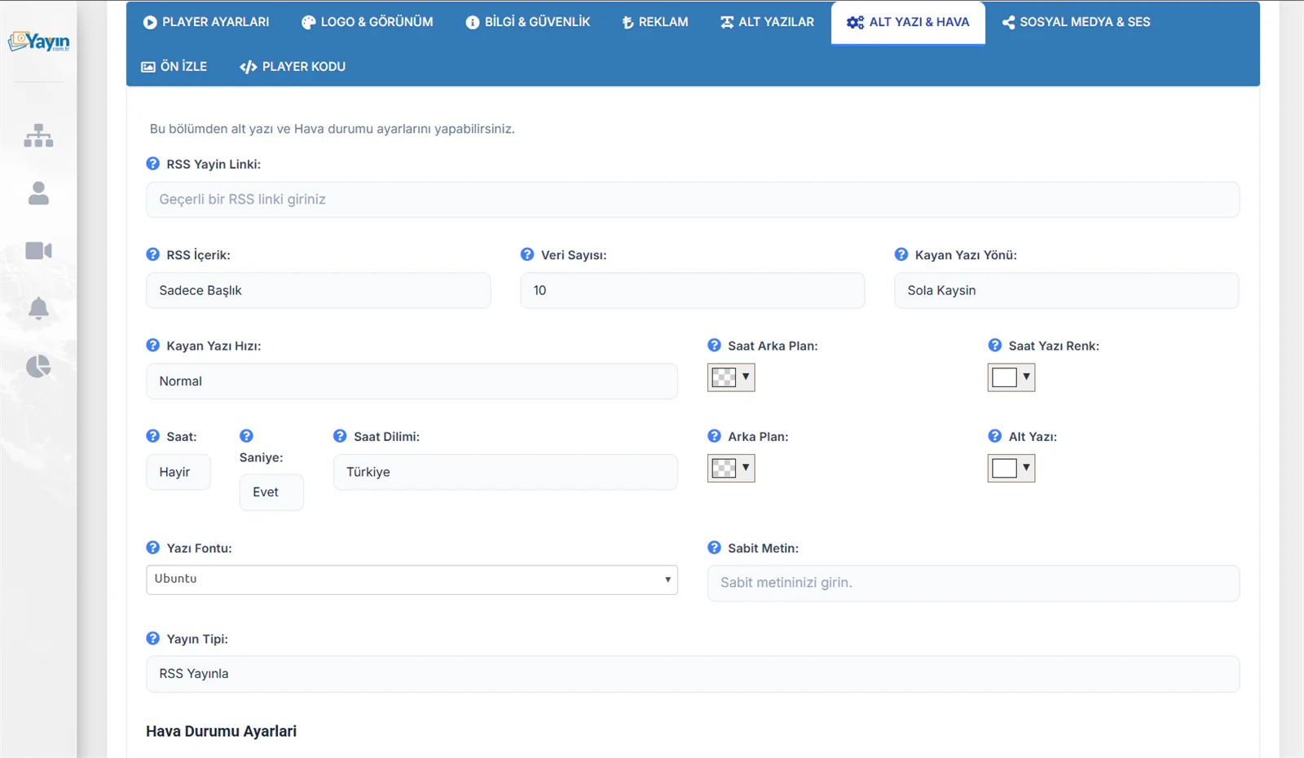Switch to the Player Ayarları tab
This screenshot has width=1304, height=758.
(x=206, y=22)
